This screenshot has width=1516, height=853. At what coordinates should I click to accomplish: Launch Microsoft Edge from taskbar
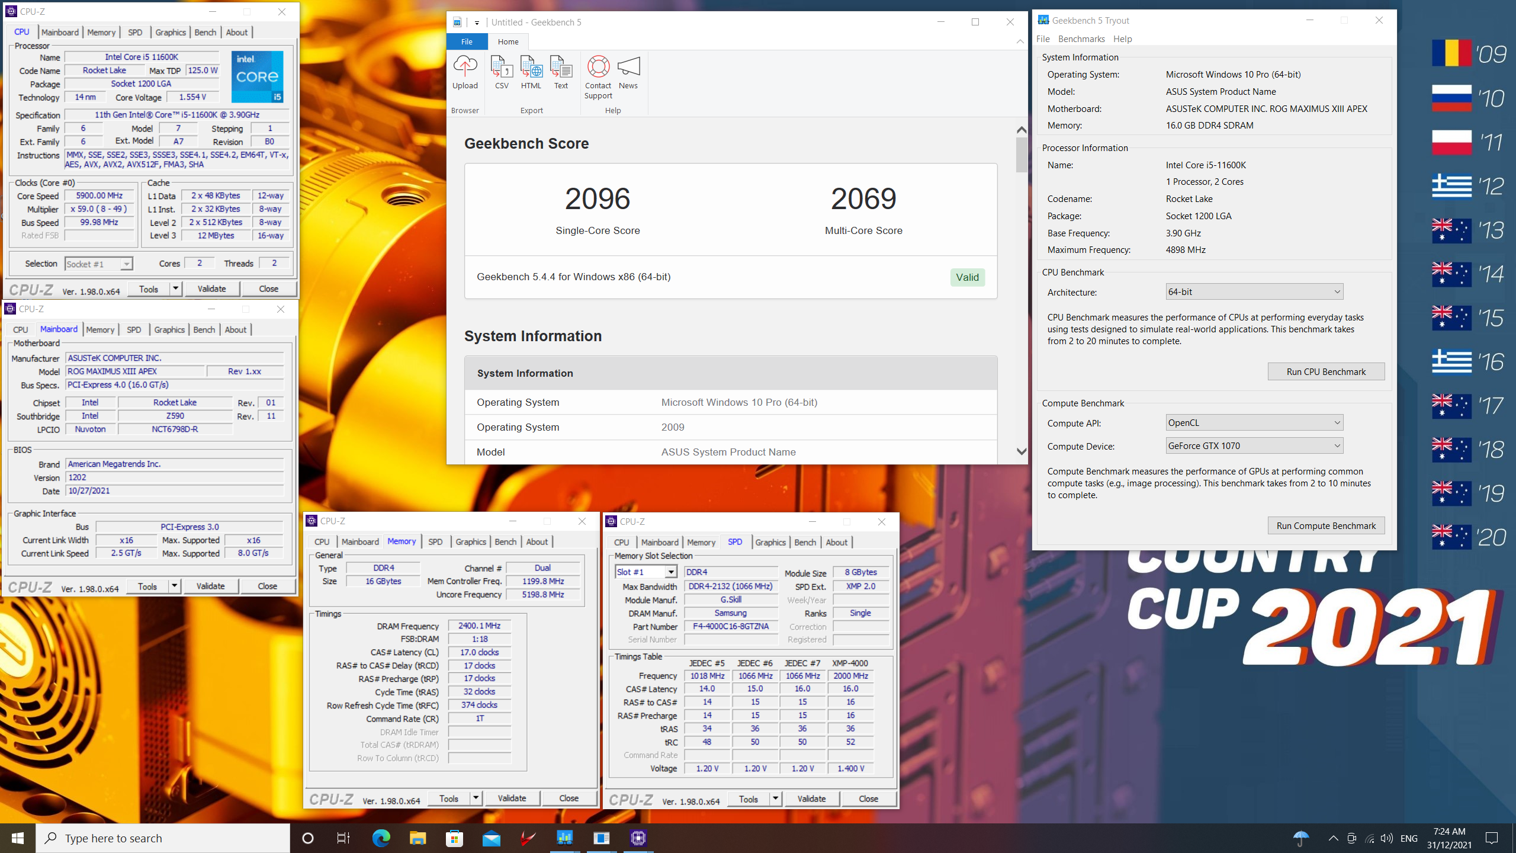pos(381,838)
